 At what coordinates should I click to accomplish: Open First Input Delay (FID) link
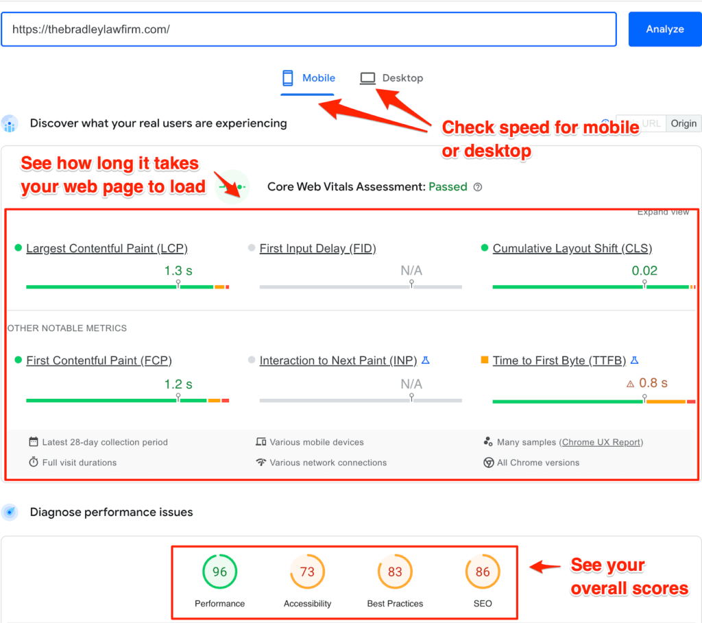coord(317,248)
